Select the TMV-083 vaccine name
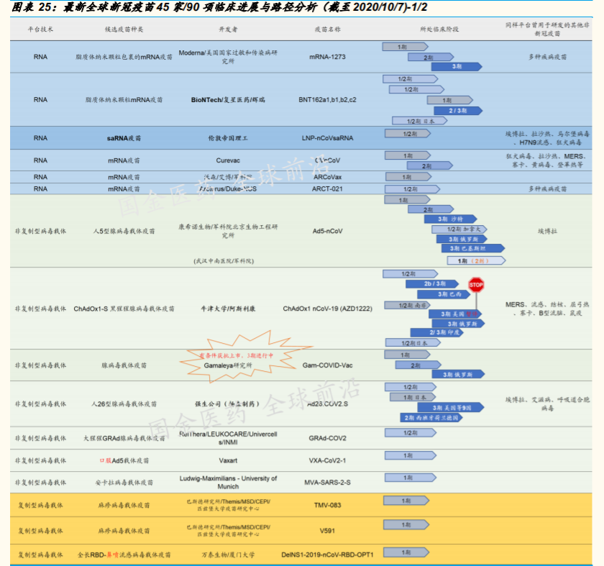Screen dimensions: 604x566 click(327, 505)
